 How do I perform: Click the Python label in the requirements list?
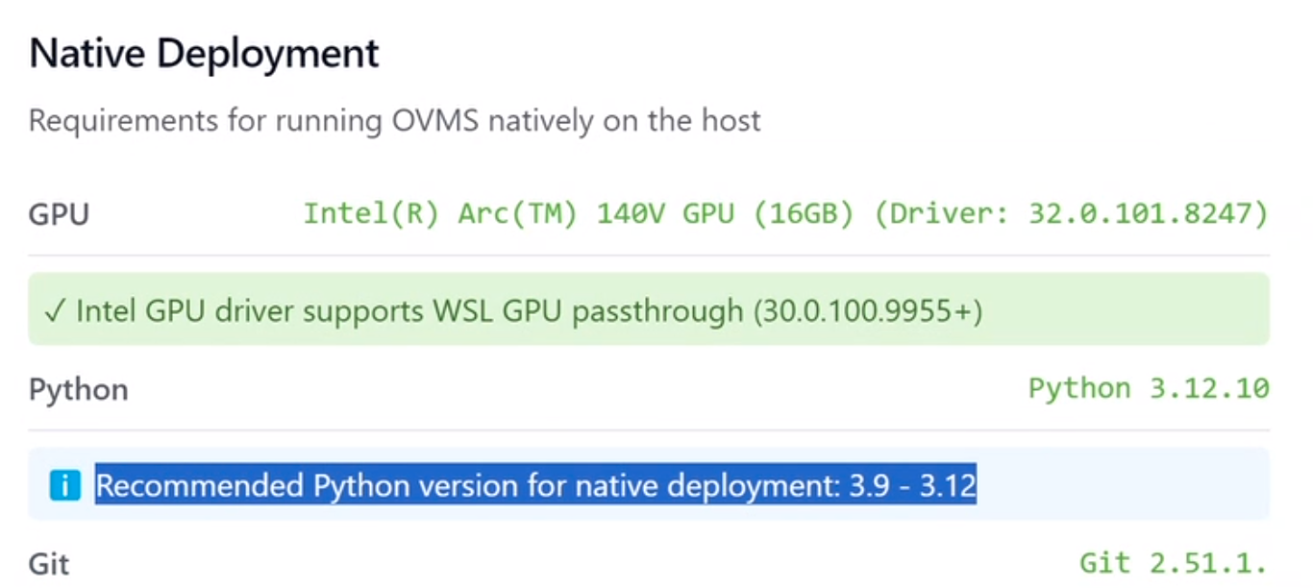(x=77, y=388)
